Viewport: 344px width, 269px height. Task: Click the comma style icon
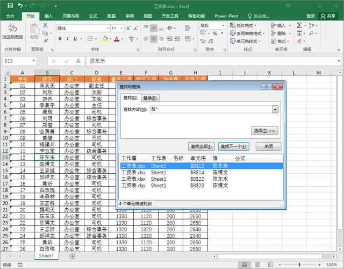click(x=222, y=33)
